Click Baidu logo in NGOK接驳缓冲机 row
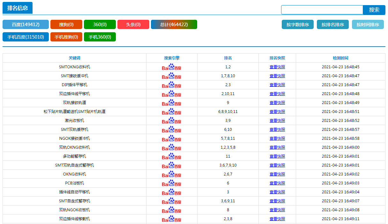This screenshot has width=388, height=224. [172, 138]
